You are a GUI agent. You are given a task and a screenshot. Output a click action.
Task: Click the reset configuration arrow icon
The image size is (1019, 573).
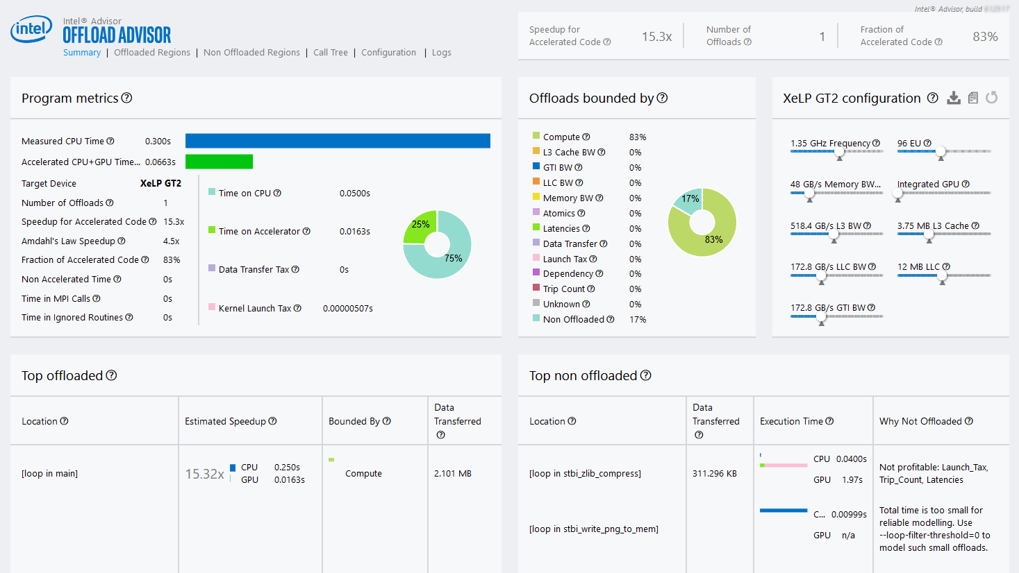(x=992, y=98)
